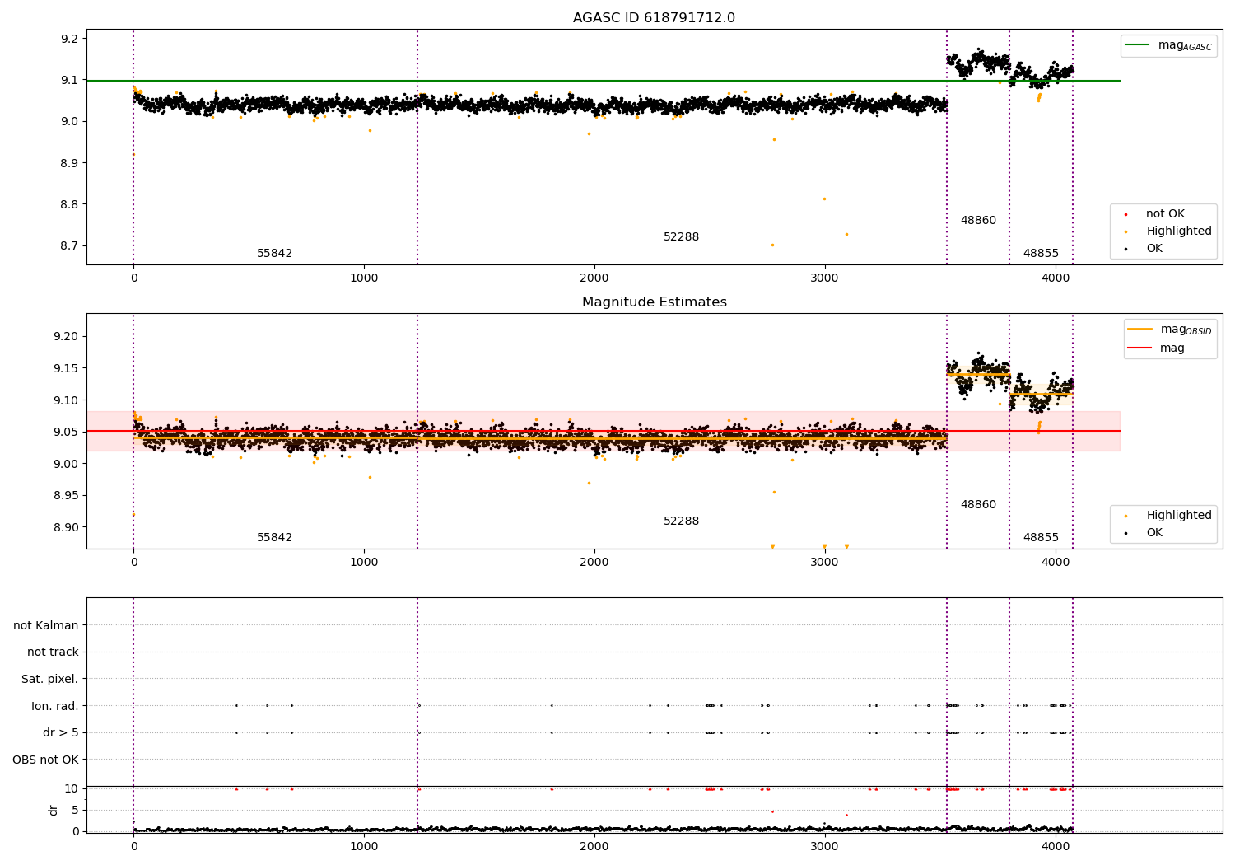Click the red "mag" legend entry

point(1156,348)
